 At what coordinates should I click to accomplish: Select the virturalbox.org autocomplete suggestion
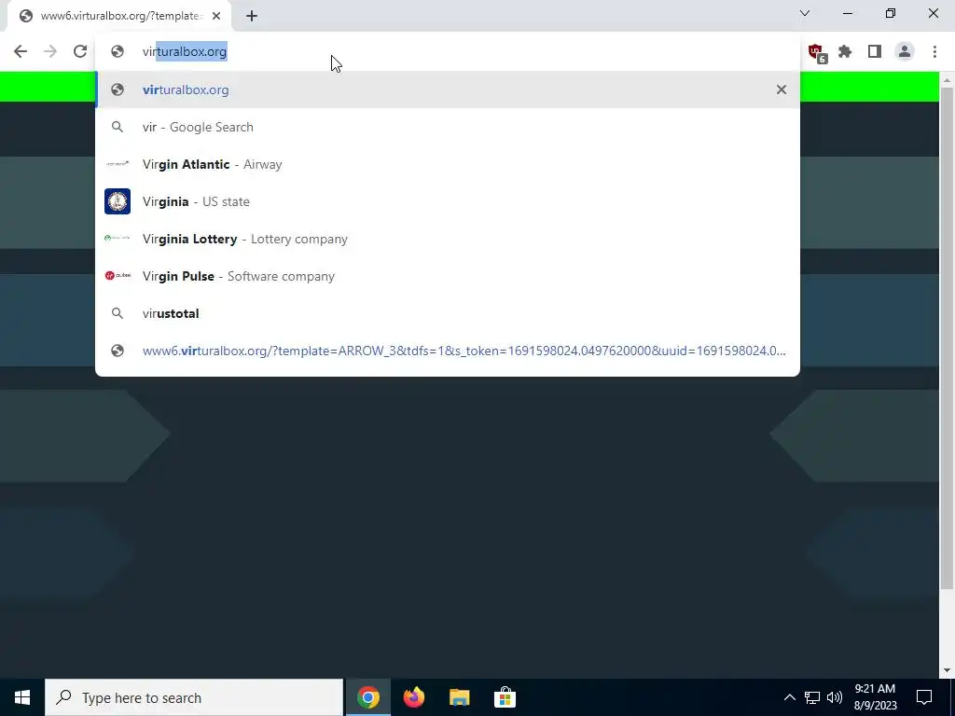click(448, 89)
